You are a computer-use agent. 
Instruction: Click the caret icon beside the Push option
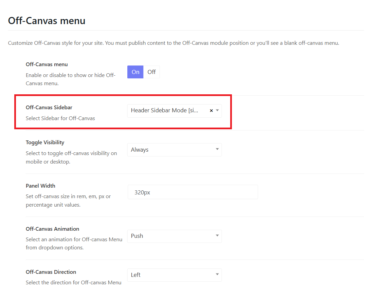(217, 236)
